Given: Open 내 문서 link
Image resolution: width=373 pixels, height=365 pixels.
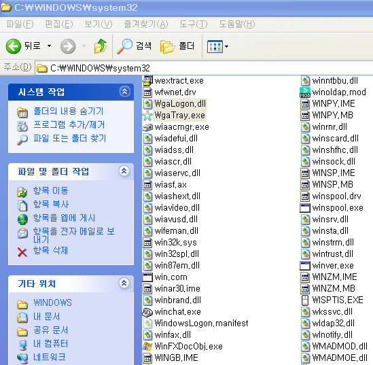Looking at the screenshot, I should point(47,316).
